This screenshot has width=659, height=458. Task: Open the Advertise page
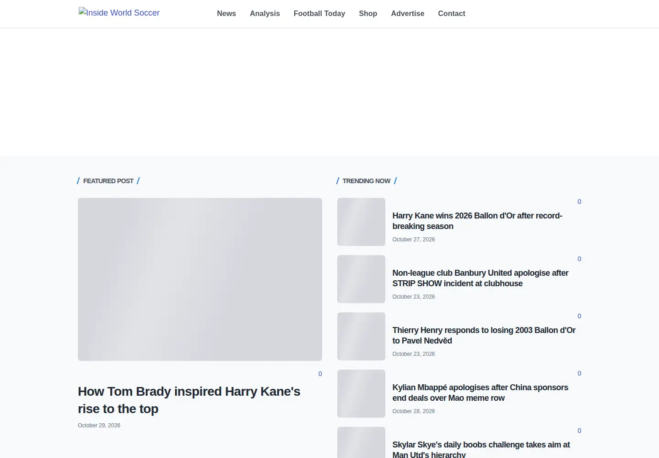coord(408,14)
